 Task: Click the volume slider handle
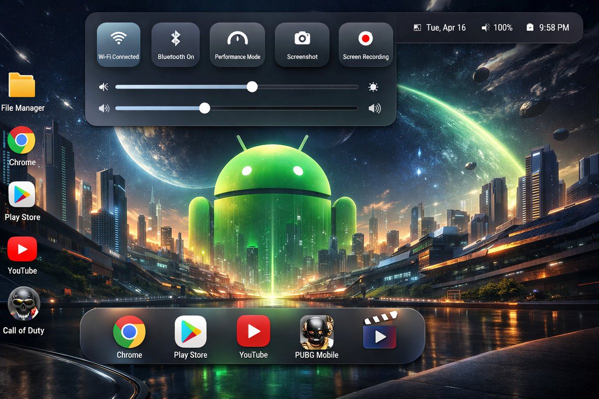pyautogui.click(x=205, y=108)
